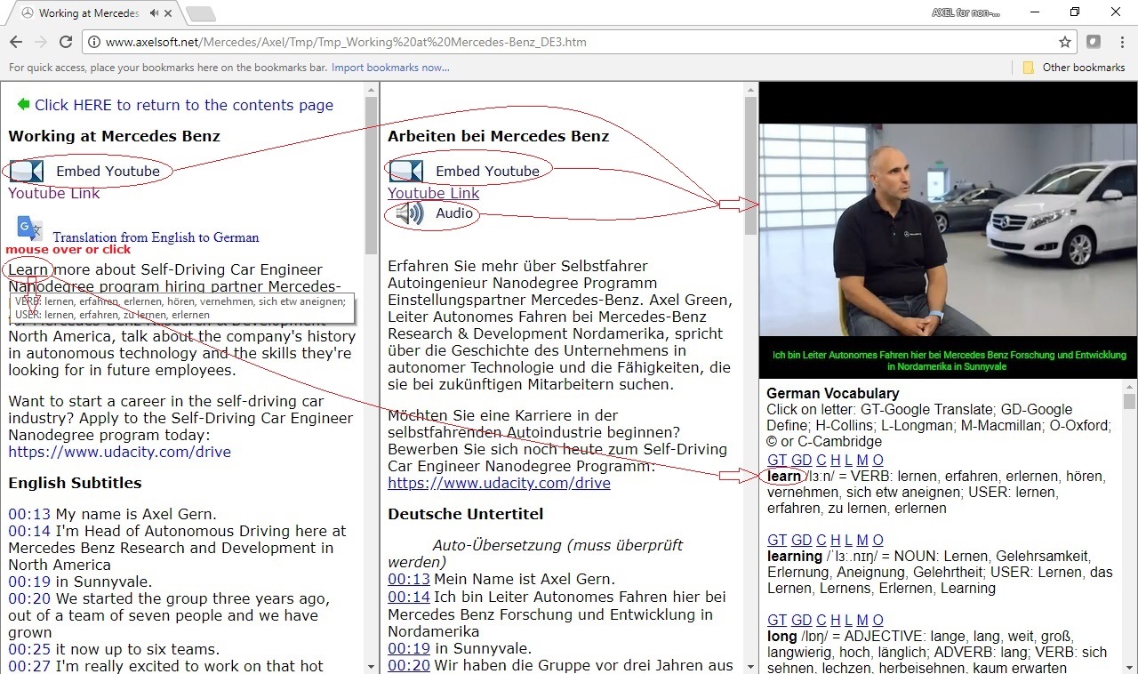1138x674 pixels.
Task: Jump to English subtitle timestamp 00:20
Action: pos(30,598)
